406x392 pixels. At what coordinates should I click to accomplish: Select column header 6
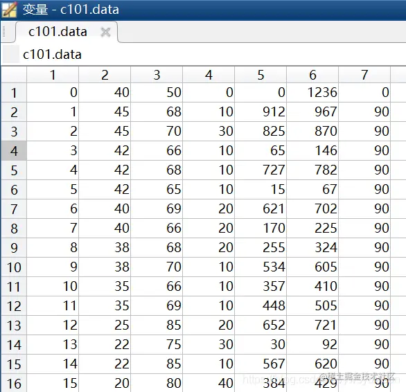pyautogui.click(x=312, y=75)
